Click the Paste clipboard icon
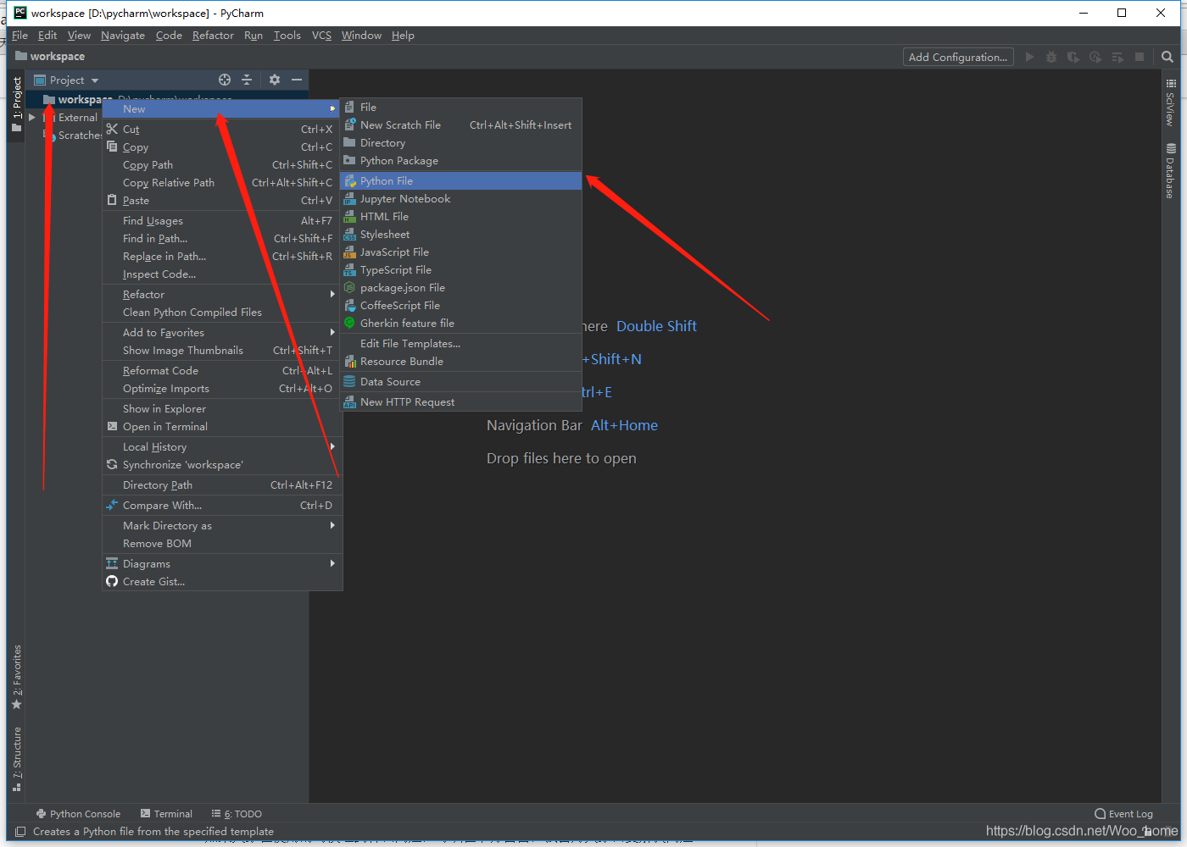1187x847 pixels. [x=112, y=201]
